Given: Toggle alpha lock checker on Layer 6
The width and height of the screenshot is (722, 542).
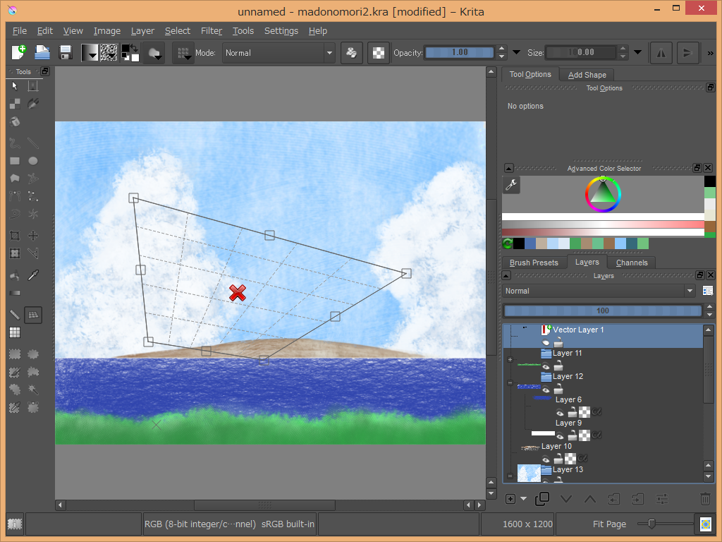Looking at the screenshot, I should coord(585,411).
